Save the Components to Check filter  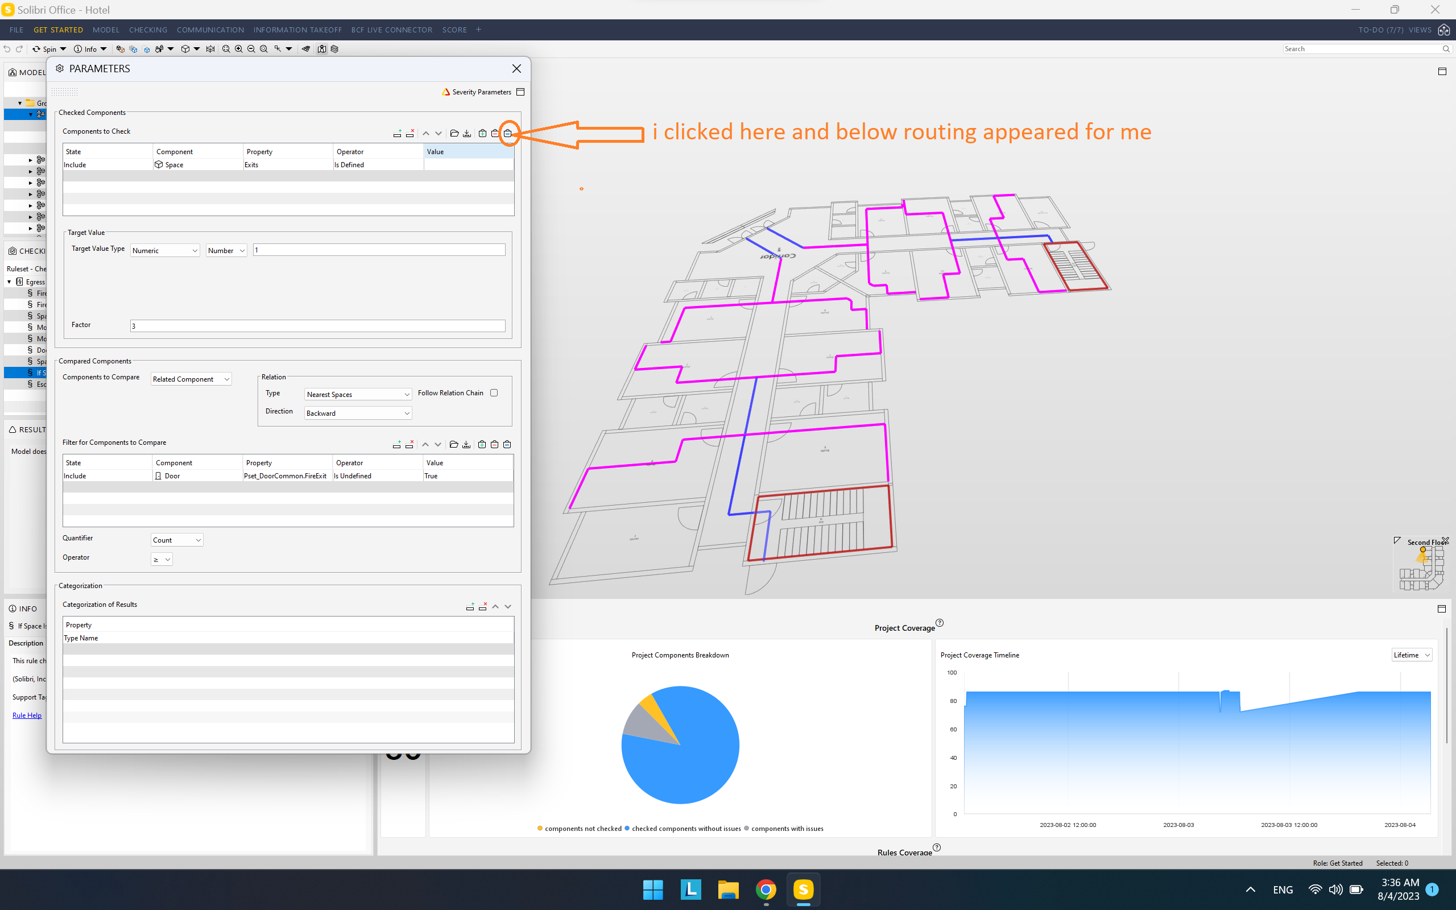[x=467, y=133]
